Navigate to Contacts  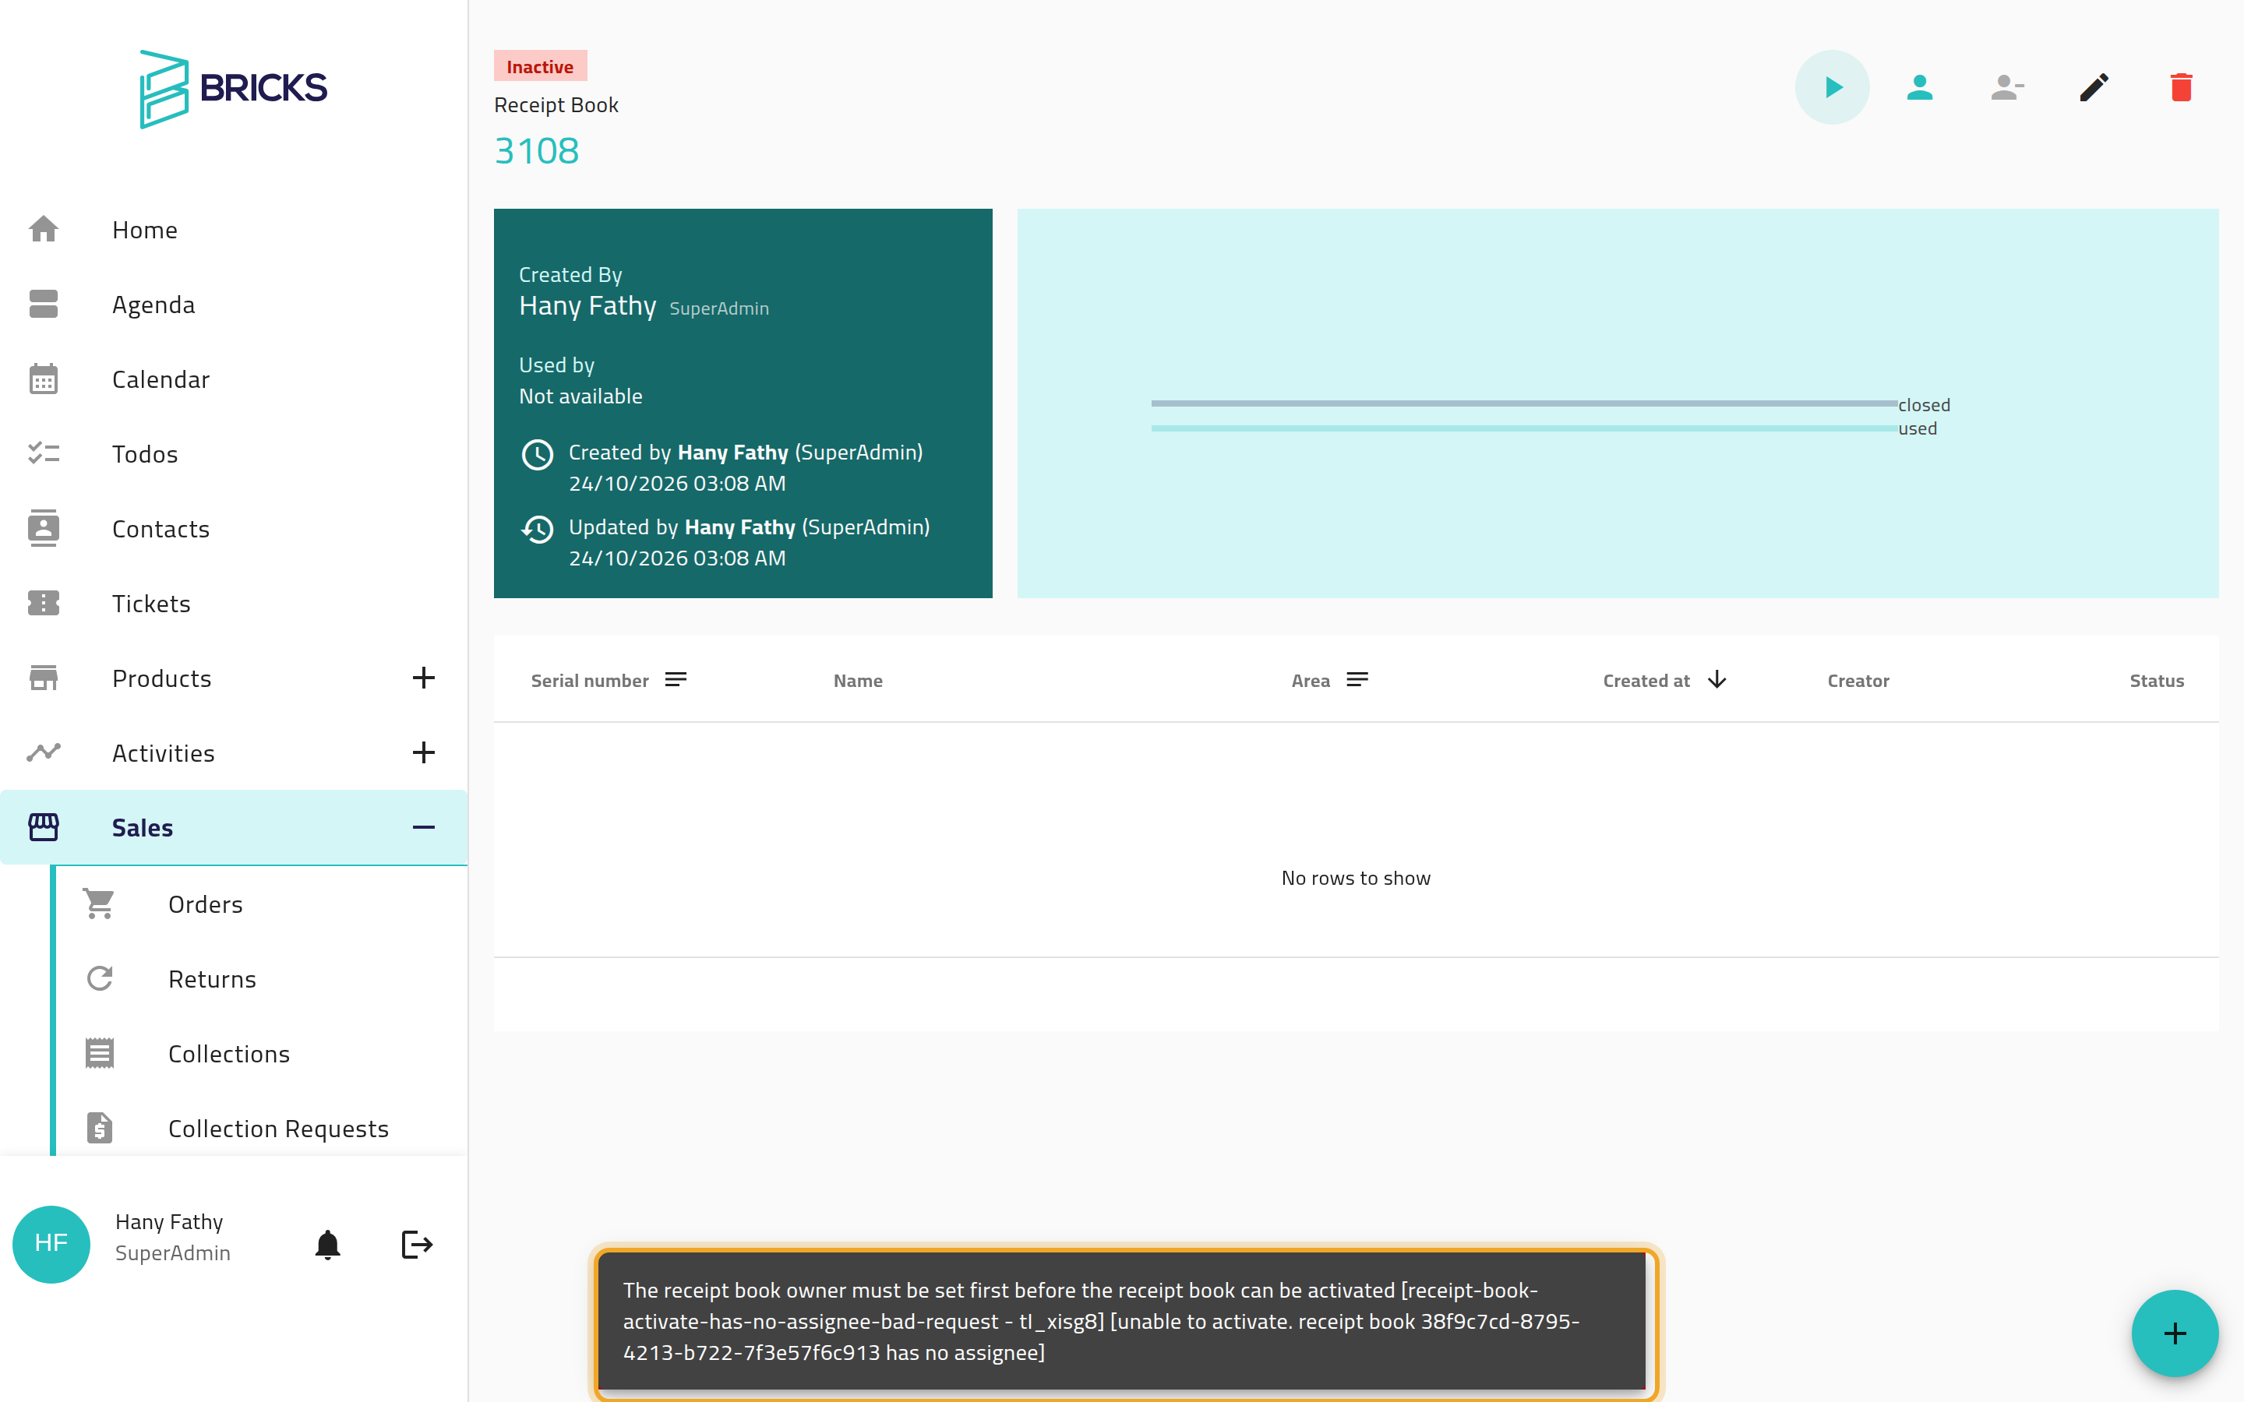click(234, 529)
